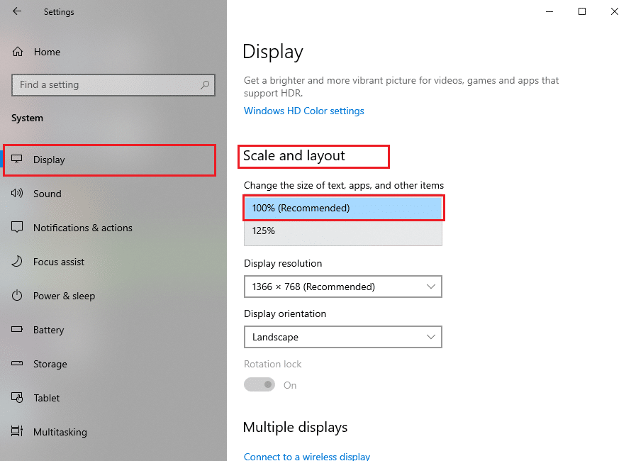Toggle the Rotation lock switch

[x=259, y=384]
